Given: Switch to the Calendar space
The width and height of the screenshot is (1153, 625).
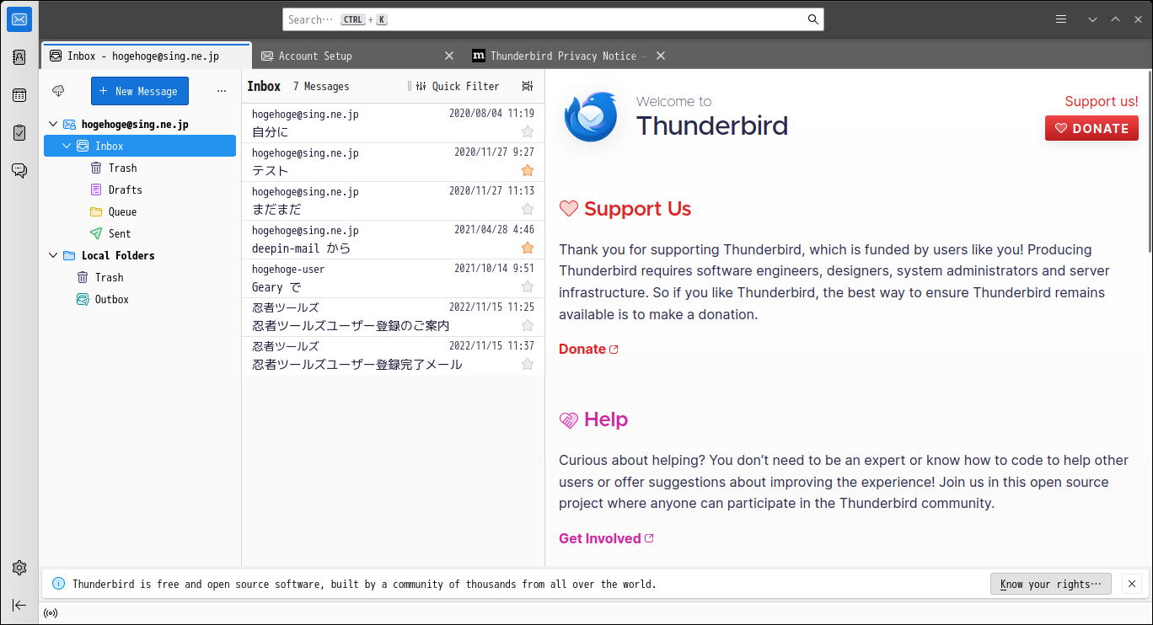Looking at the screenshot, I should point(19,95).
